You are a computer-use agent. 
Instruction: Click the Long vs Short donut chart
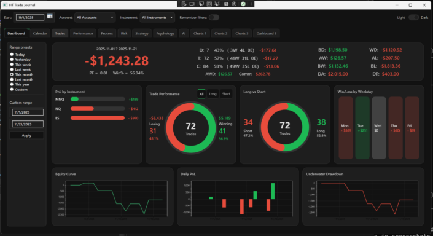pyautogui.click(x=285, y=127)
